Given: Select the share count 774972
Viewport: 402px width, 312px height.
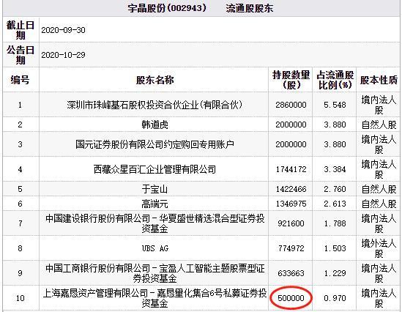Looking at the screenshot, I should 291,248.
